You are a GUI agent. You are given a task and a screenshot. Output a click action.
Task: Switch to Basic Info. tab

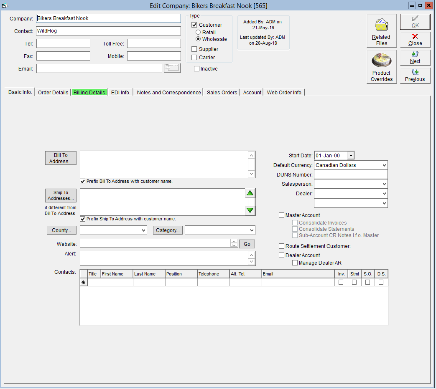pos(20,92)
